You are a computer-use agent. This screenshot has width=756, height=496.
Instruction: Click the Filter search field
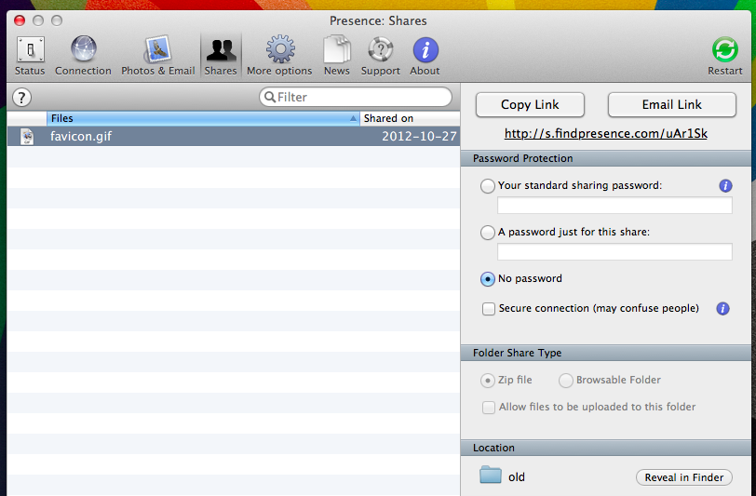[x=358, y=97]
